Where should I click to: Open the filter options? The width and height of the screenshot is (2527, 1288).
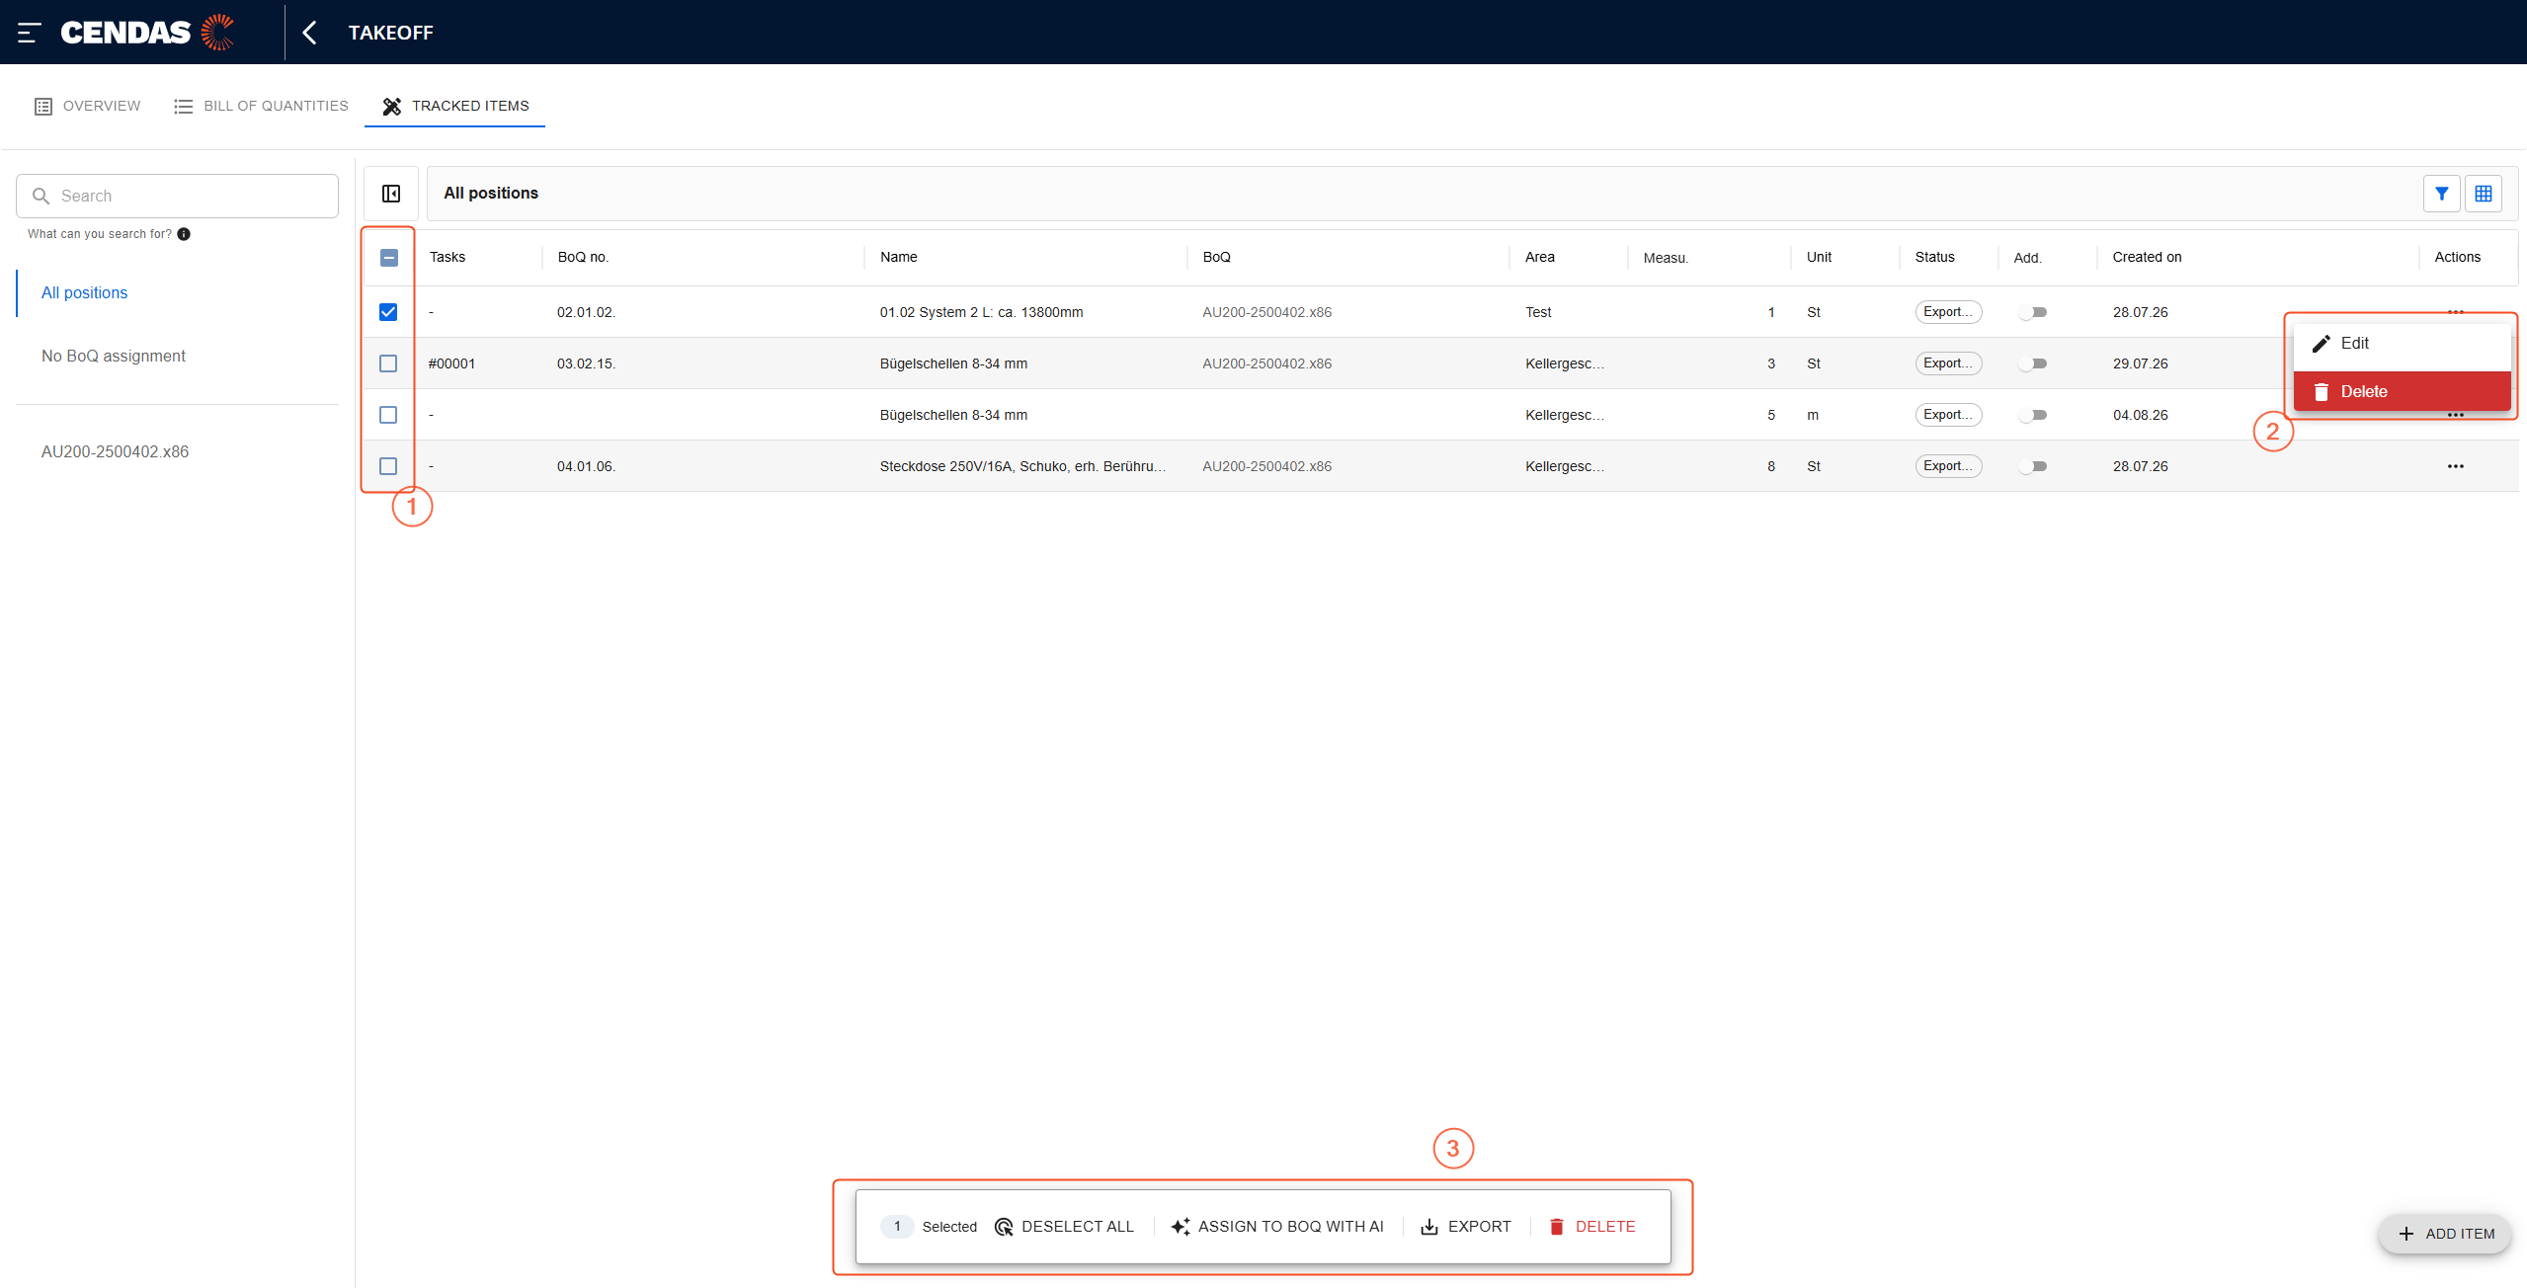2441,194
